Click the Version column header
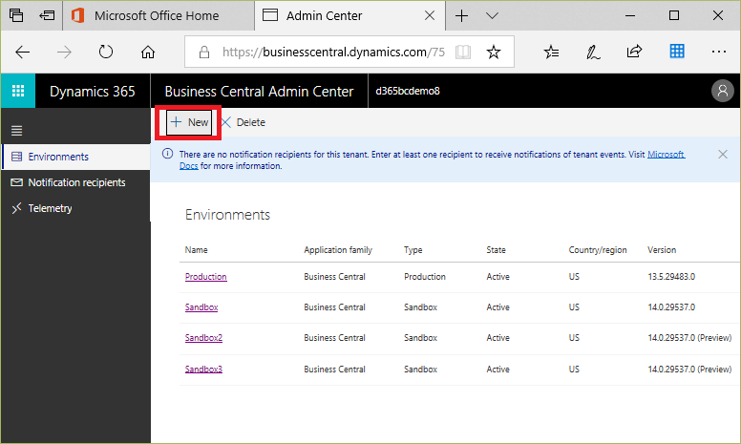This screenshot has height=444, width=741. click(662, 250)
